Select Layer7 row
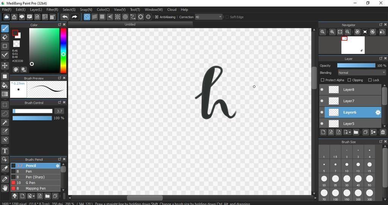This screenshot has height=205, width=388. pyautogui.click(x=350, y=101)
